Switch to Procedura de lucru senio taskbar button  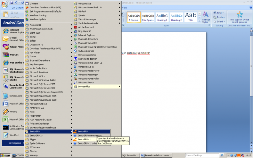[156, 156]
